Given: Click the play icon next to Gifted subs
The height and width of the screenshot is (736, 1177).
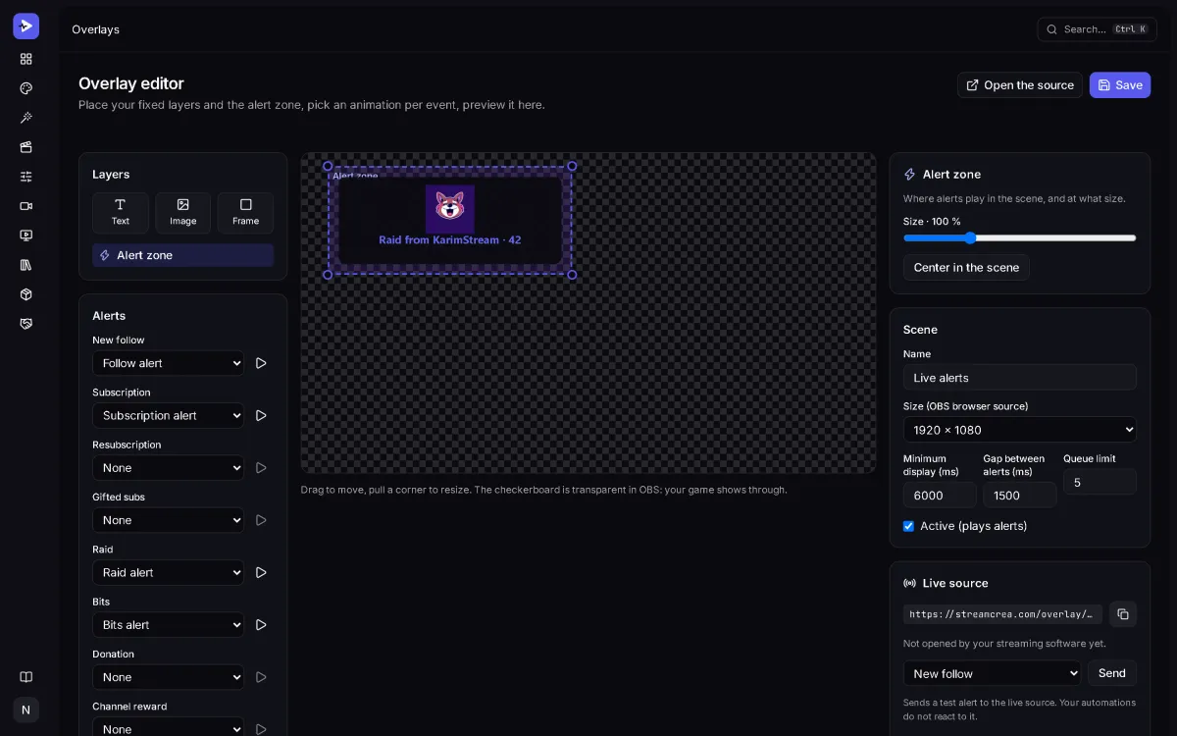Looking at the screenshot, I should pyautogui.click(x=261, y=520).
